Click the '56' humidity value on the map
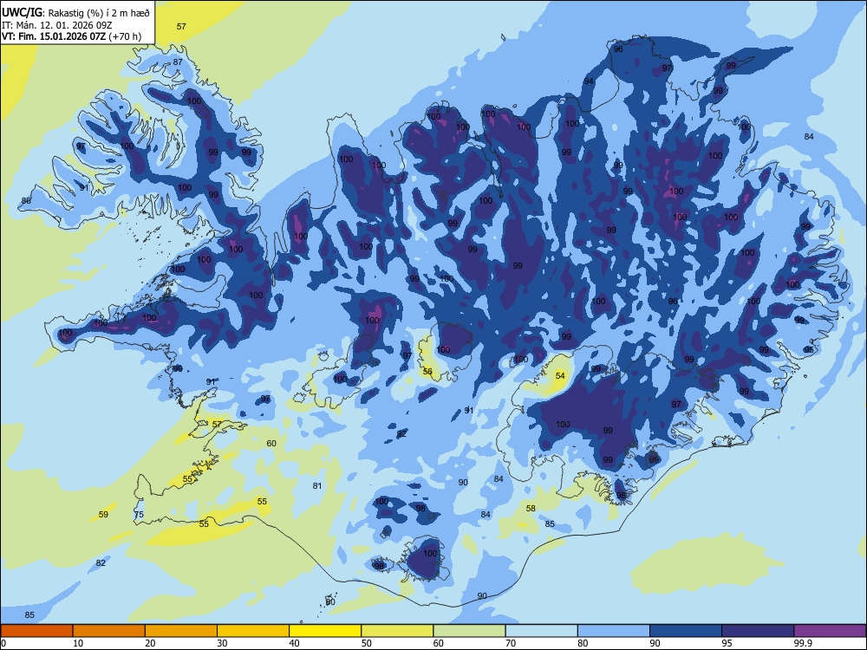The image size is (867, 650). (427, 372)
